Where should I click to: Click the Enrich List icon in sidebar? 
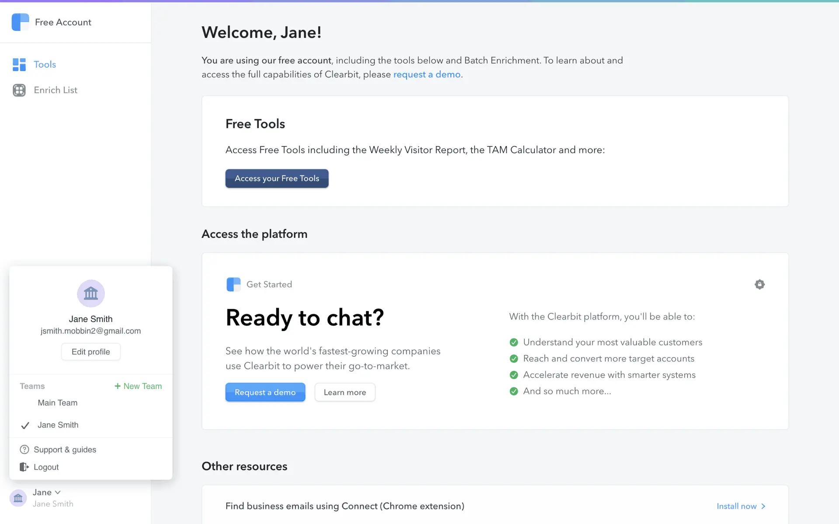19,90
